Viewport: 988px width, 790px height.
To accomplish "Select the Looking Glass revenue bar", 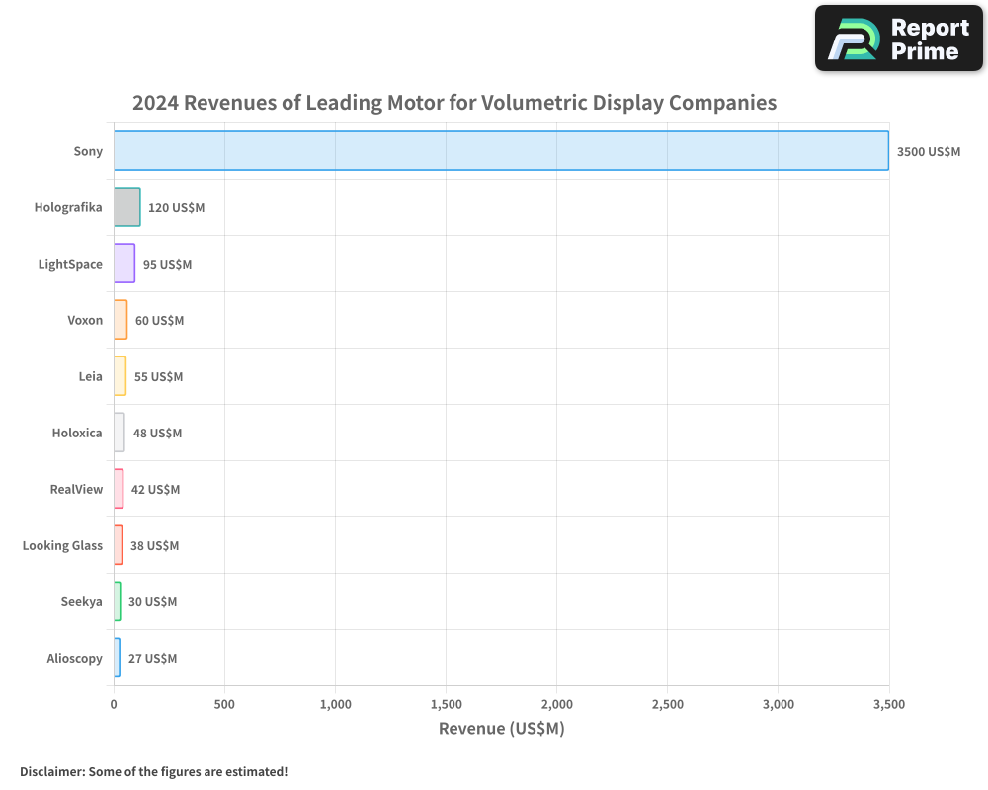I will [117, 545].
